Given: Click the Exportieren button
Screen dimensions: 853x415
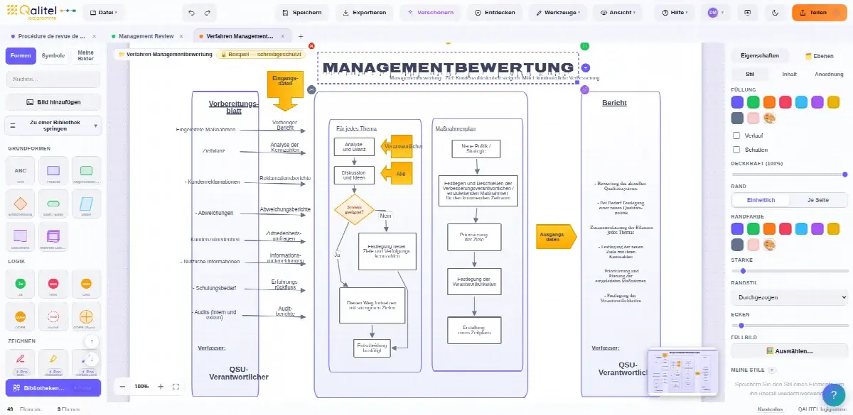Looking at the screenshot, I should [x=364, y=13].
